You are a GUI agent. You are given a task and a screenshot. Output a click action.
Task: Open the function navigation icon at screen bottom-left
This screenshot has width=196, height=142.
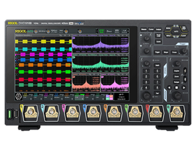(19, 97)
